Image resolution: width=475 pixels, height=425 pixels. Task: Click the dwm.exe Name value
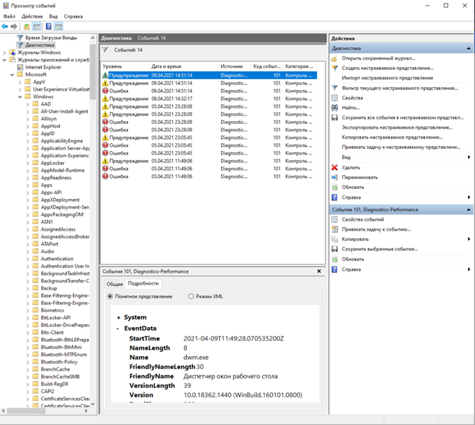[x=196, y=357]
